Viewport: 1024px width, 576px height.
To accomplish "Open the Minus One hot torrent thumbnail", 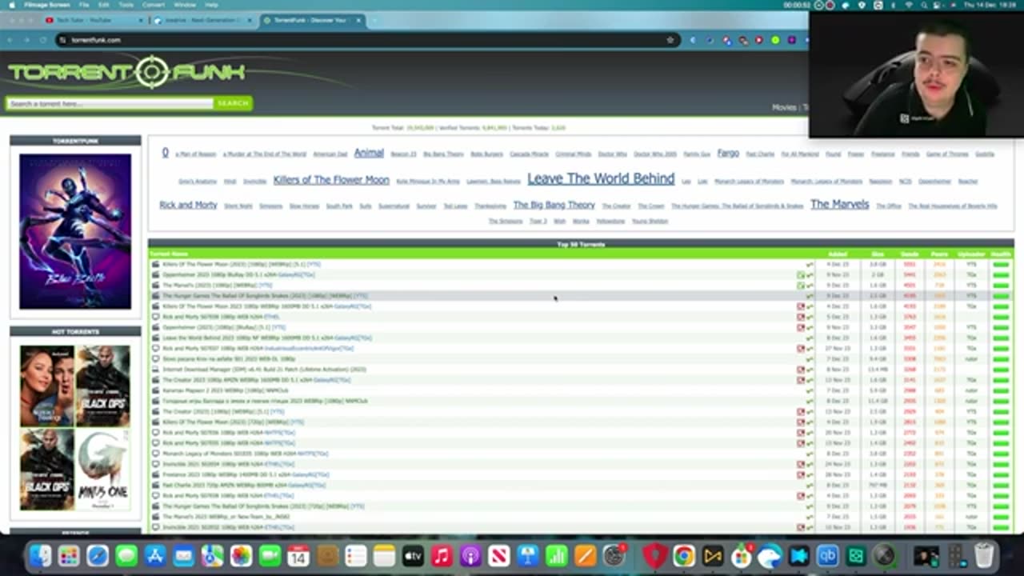I will 102,470.
